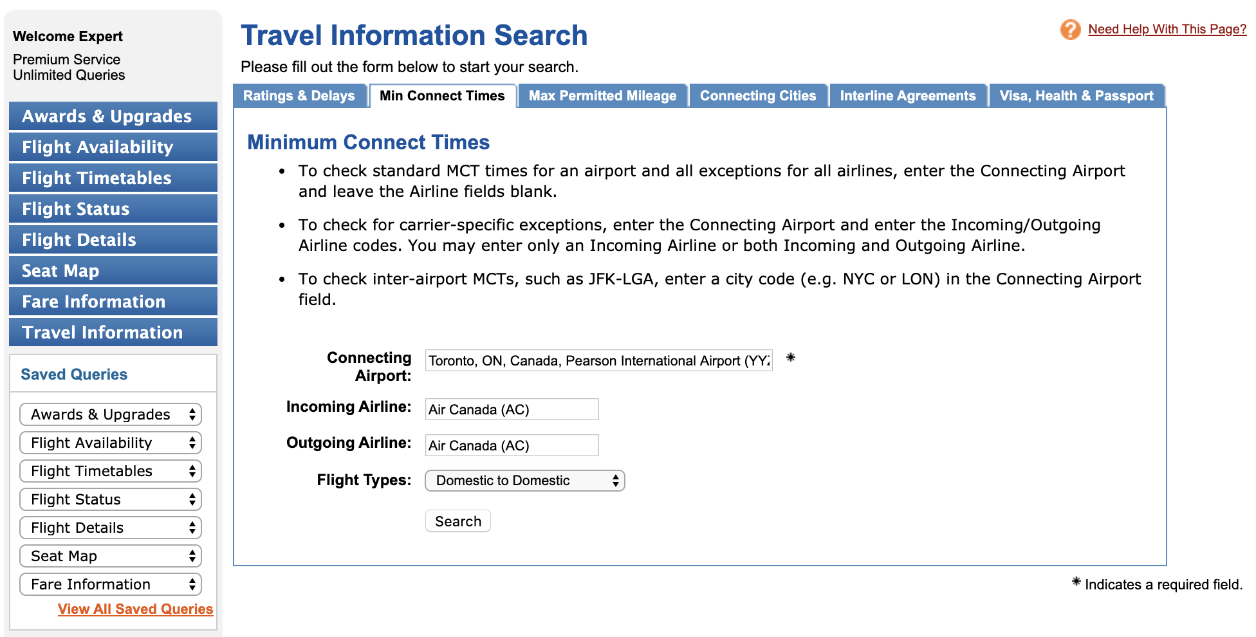The image size is (1256, 637).
Task: Click the Connecting Airport input field
Action: pyautogui.click(x=599, y=360)
